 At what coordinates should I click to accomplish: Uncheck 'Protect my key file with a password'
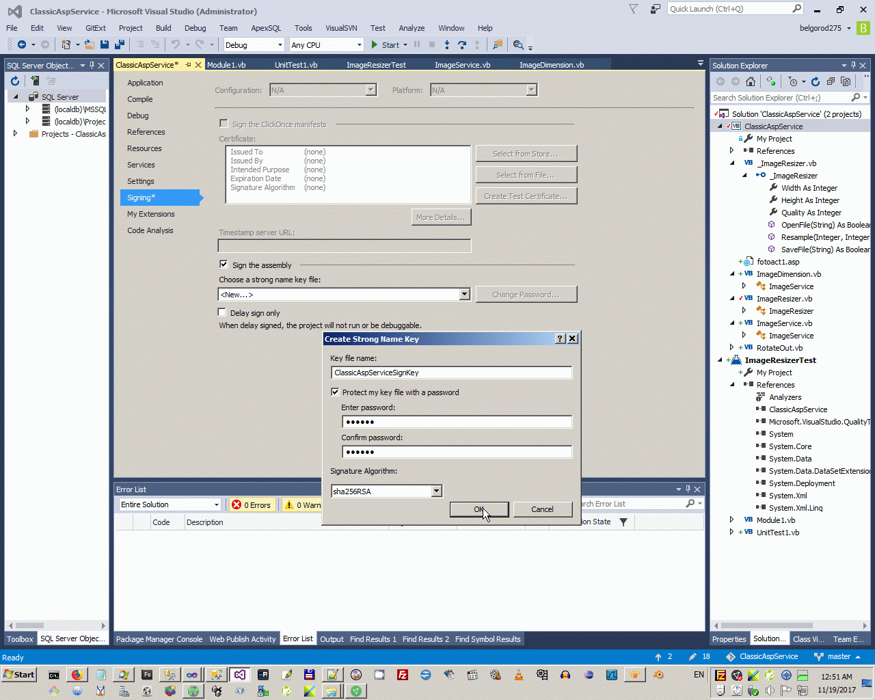(335, 392)
